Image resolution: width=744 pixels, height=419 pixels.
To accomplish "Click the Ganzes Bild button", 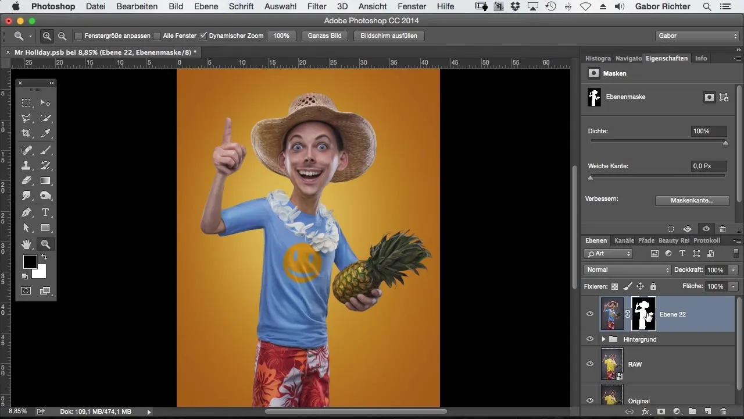I will tap(325, 36).
